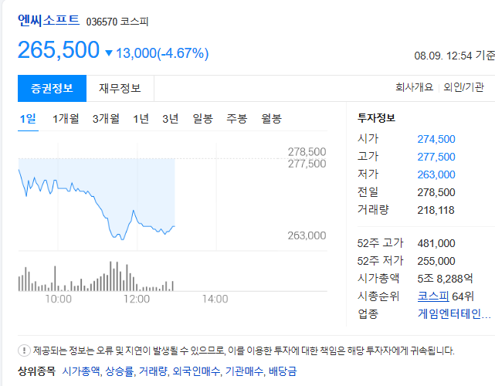Switch chart to 3개월 range
Viewport: 495px width, 386px height.
click(x=106, y=119)
